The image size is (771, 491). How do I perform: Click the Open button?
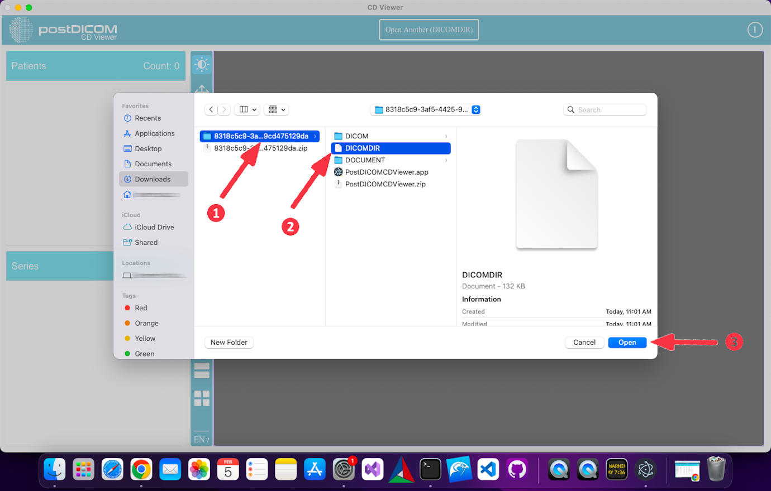[627, 342]
